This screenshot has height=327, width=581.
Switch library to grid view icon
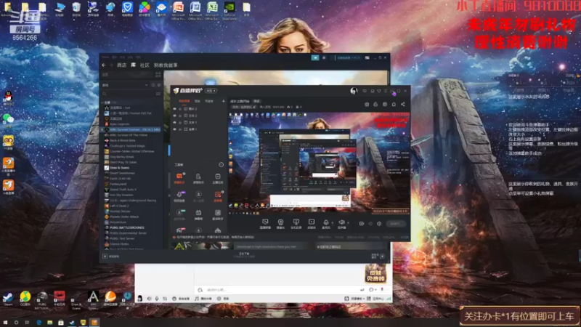coord(158,75)
